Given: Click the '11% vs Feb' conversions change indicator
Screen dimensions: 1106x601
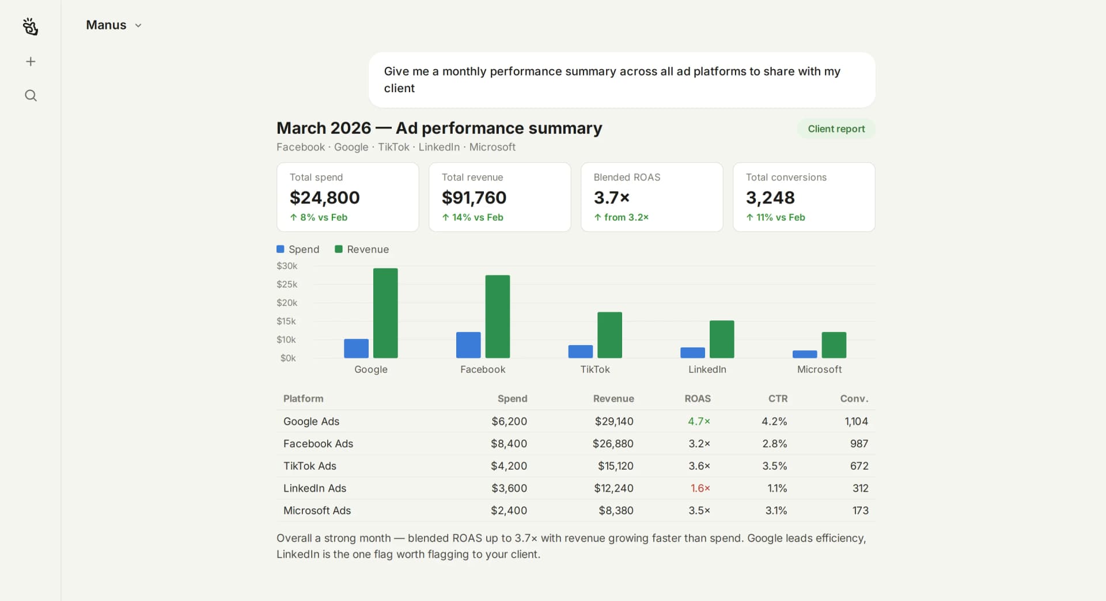Looking at the screenshot, I should click(775, 217).
